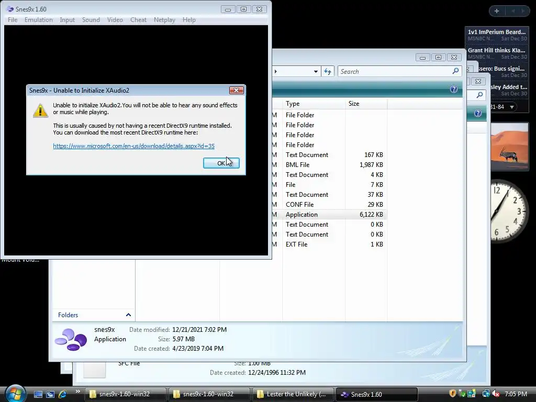Open the Windows Start orb

[15, 393]
